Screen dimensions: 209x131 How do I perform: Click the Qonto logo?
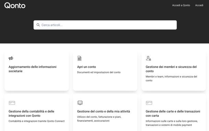15,5
